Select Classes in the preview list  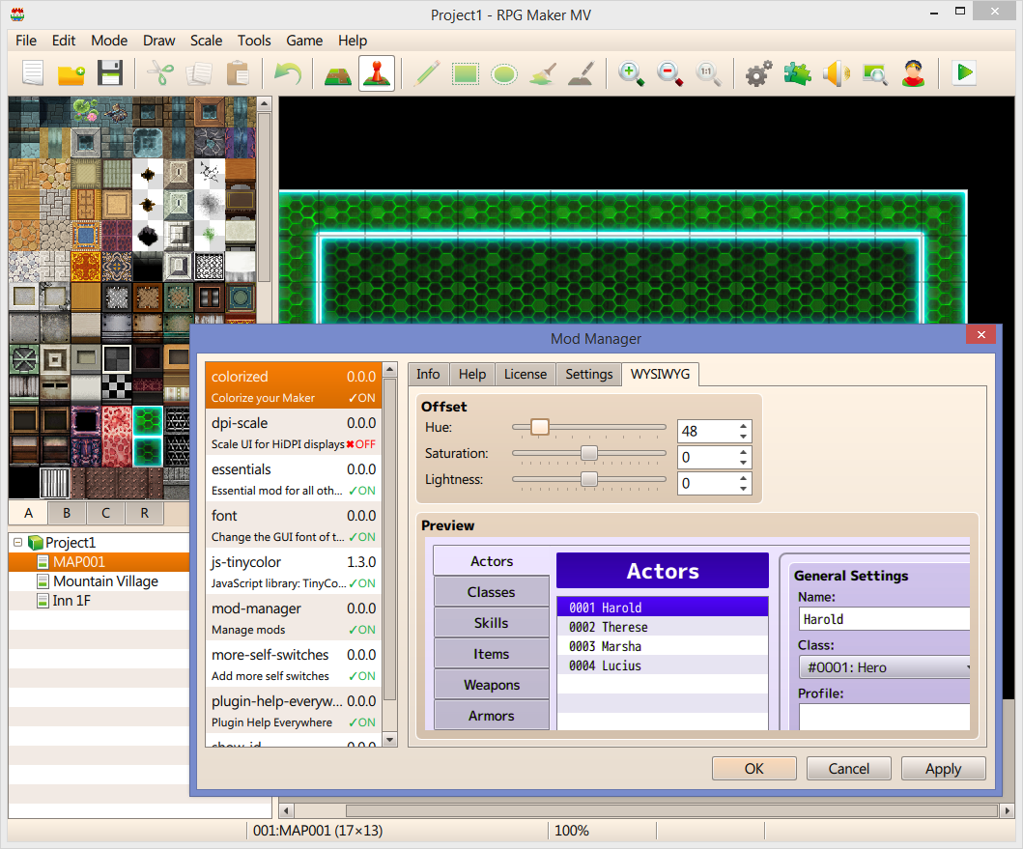pyautogui.click(x=492, y=592)
